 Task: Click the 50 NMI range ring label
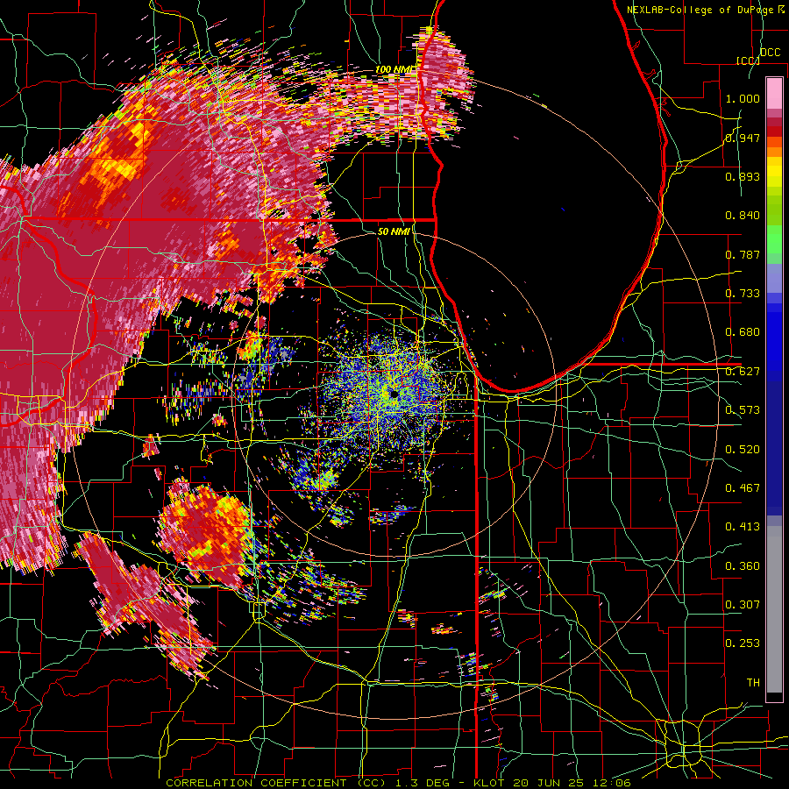pos(393,231)
